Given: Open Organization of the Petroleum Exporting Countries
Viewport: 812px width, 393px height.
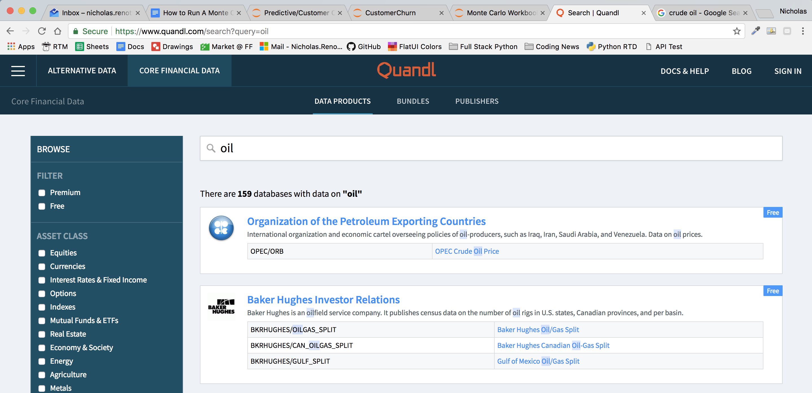Looking at the screenshot, I should pos(366,222).
